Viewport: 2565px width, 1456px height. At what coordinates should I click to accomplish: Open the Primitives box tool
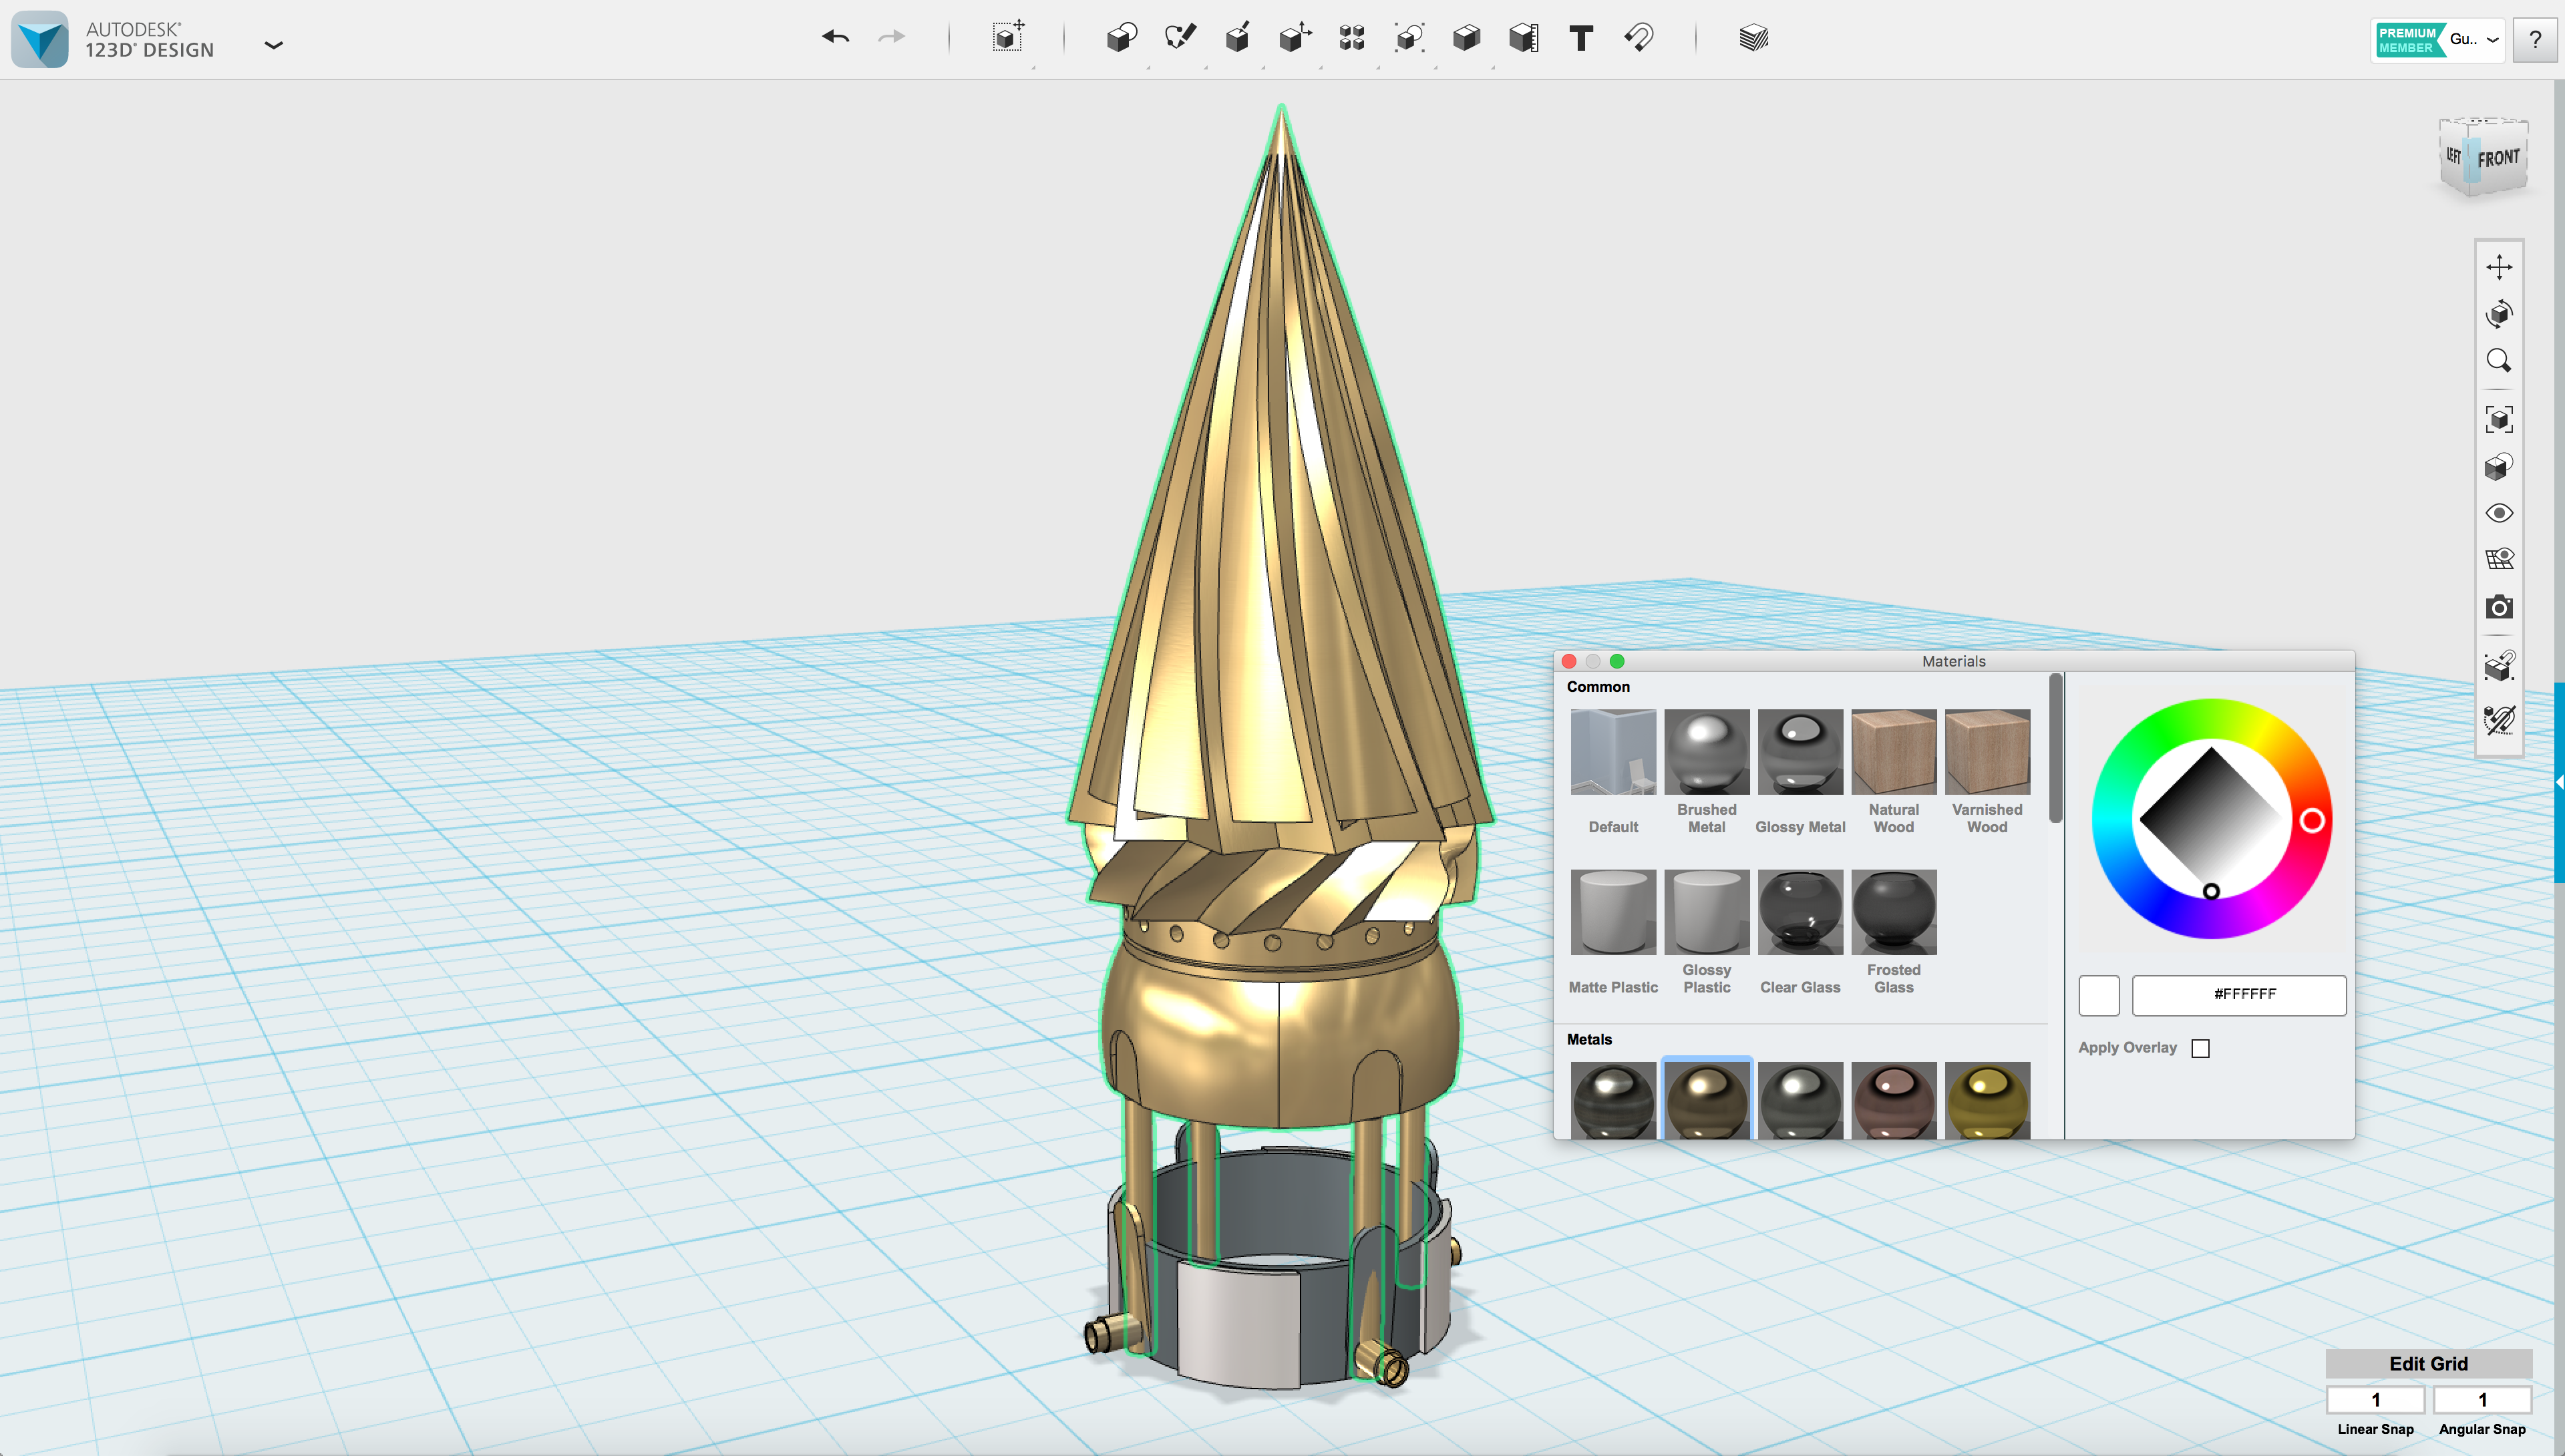(x=1121, y=38)
